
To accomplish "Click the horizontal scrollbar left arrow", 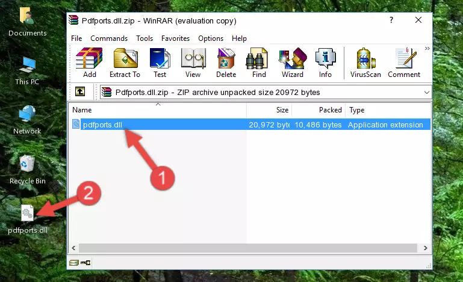I will click(73, 248).
